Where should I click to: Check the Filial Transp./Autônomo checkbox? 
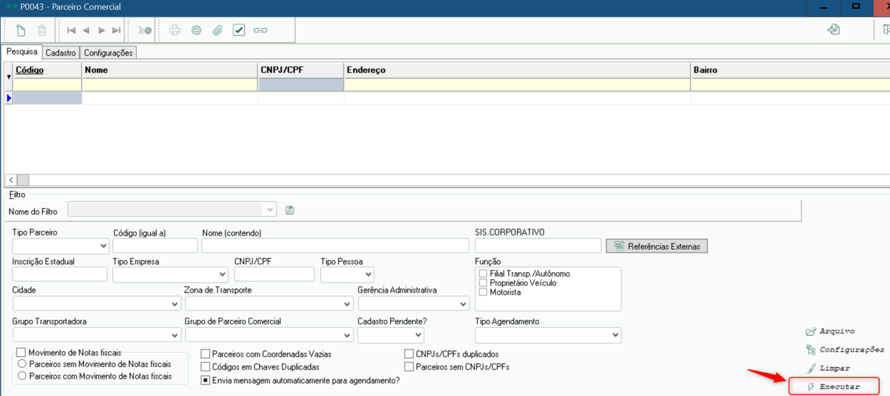click(x=483, y=273)
